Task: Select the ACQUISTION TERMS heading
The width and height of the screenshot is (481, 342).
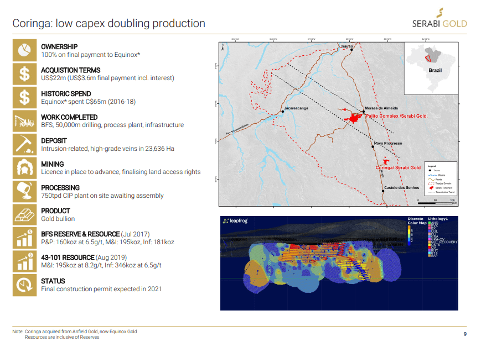Action: click(x=70, y=70)
